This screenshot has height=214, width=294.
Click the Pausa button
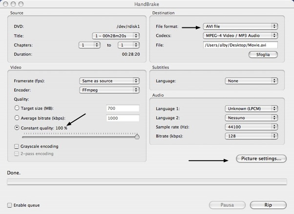227,205
